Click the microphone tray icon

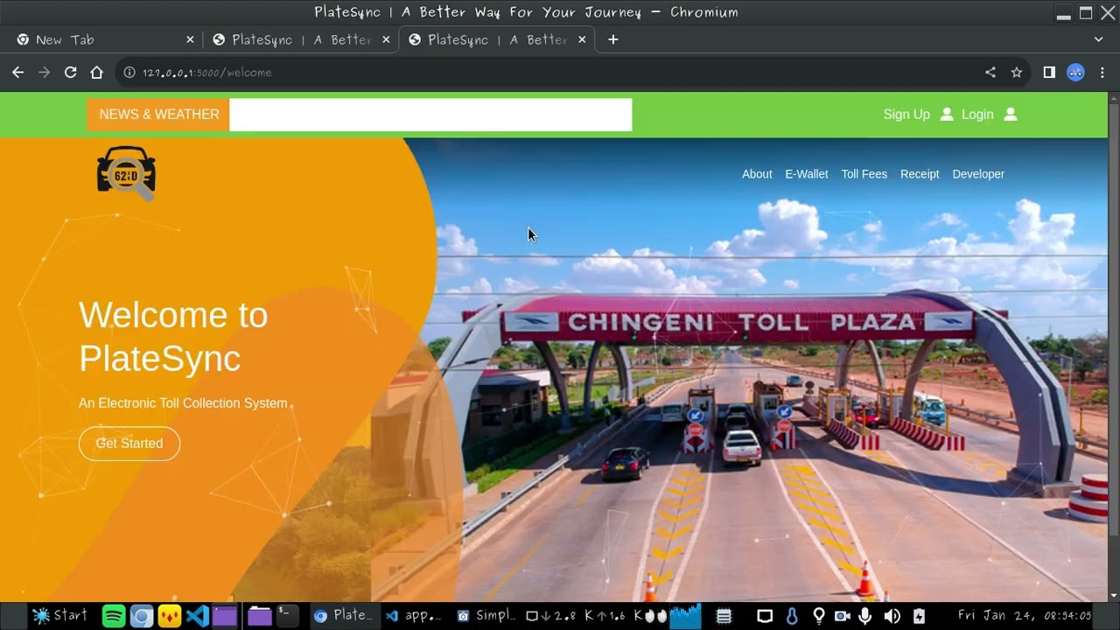click(x=865, y=616)
